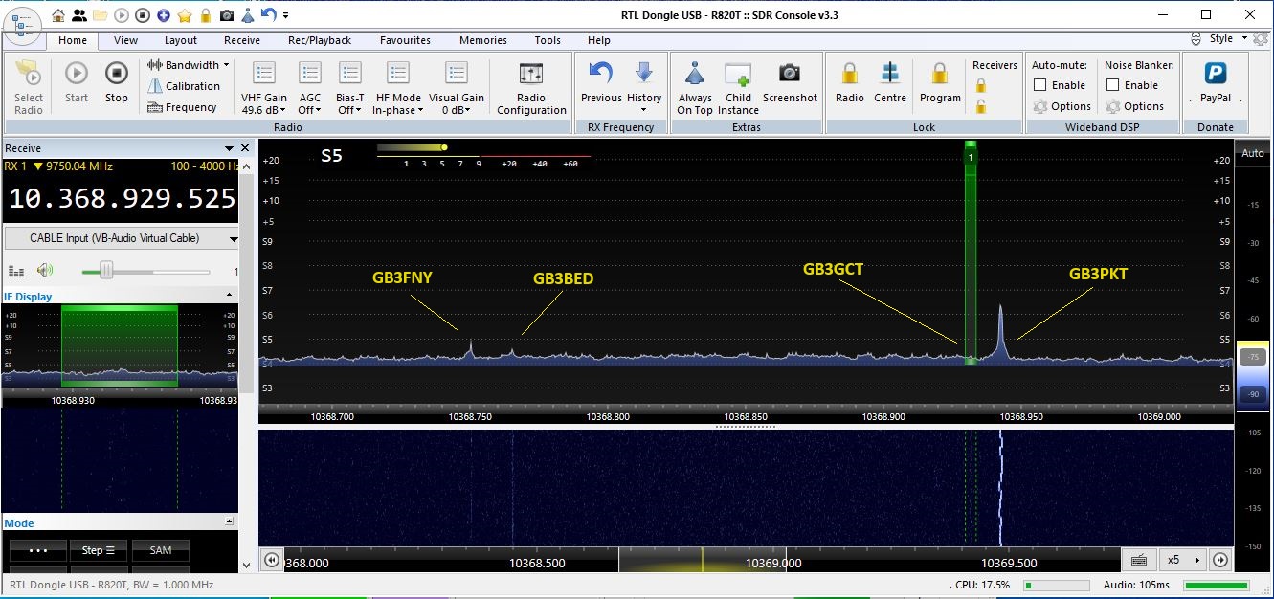Select the SAM mode button
The height and width of the screenshot is (599, 1274).
[x=161, y=550]
